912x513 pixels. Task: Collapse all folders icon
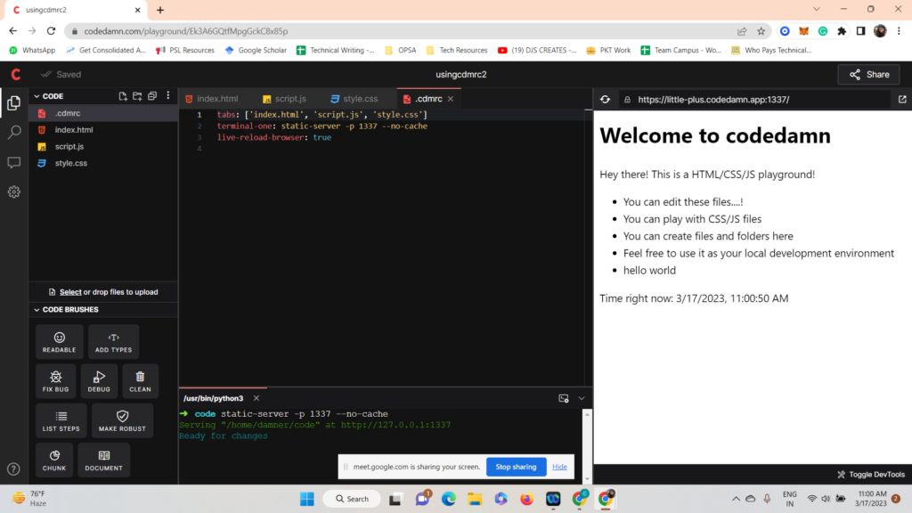pyautogui.click(x=152, y=96)
